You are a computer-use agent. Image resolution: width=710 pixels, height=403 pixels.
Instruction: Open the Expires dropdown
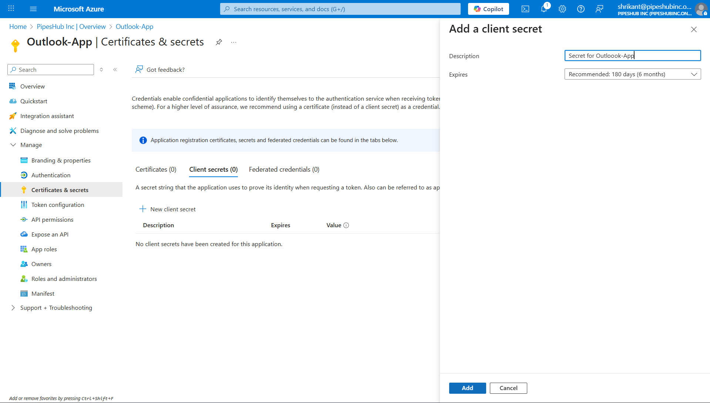tap(632, 74)
